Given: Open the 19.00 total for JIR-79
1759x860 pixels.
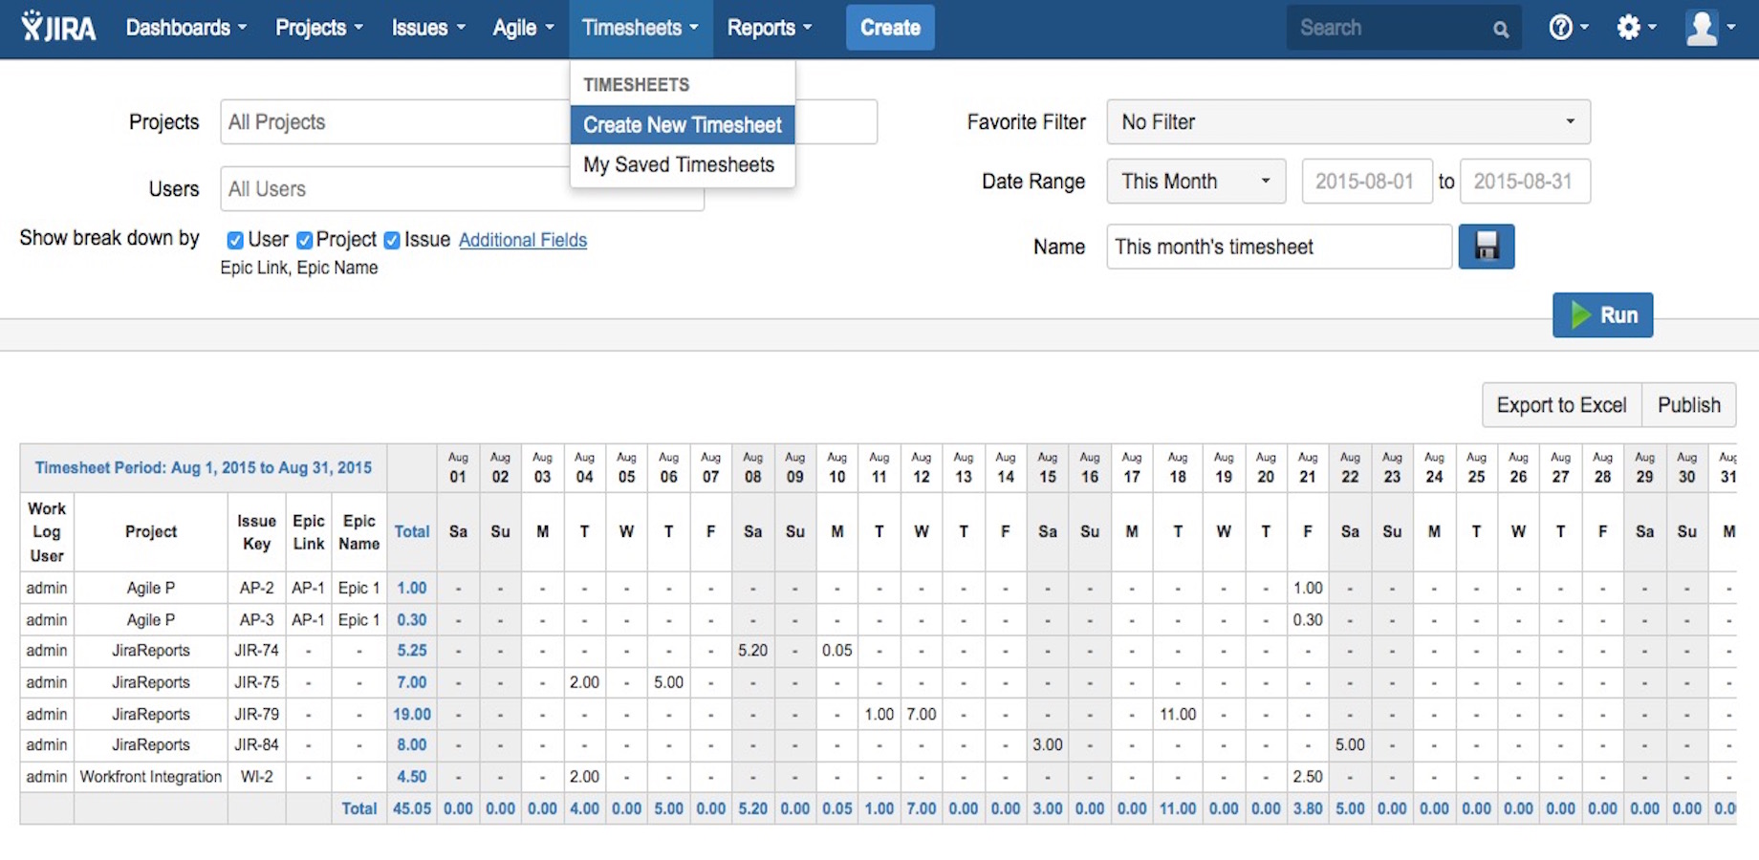Looking at the screenshot, I should tap(412, 714).
